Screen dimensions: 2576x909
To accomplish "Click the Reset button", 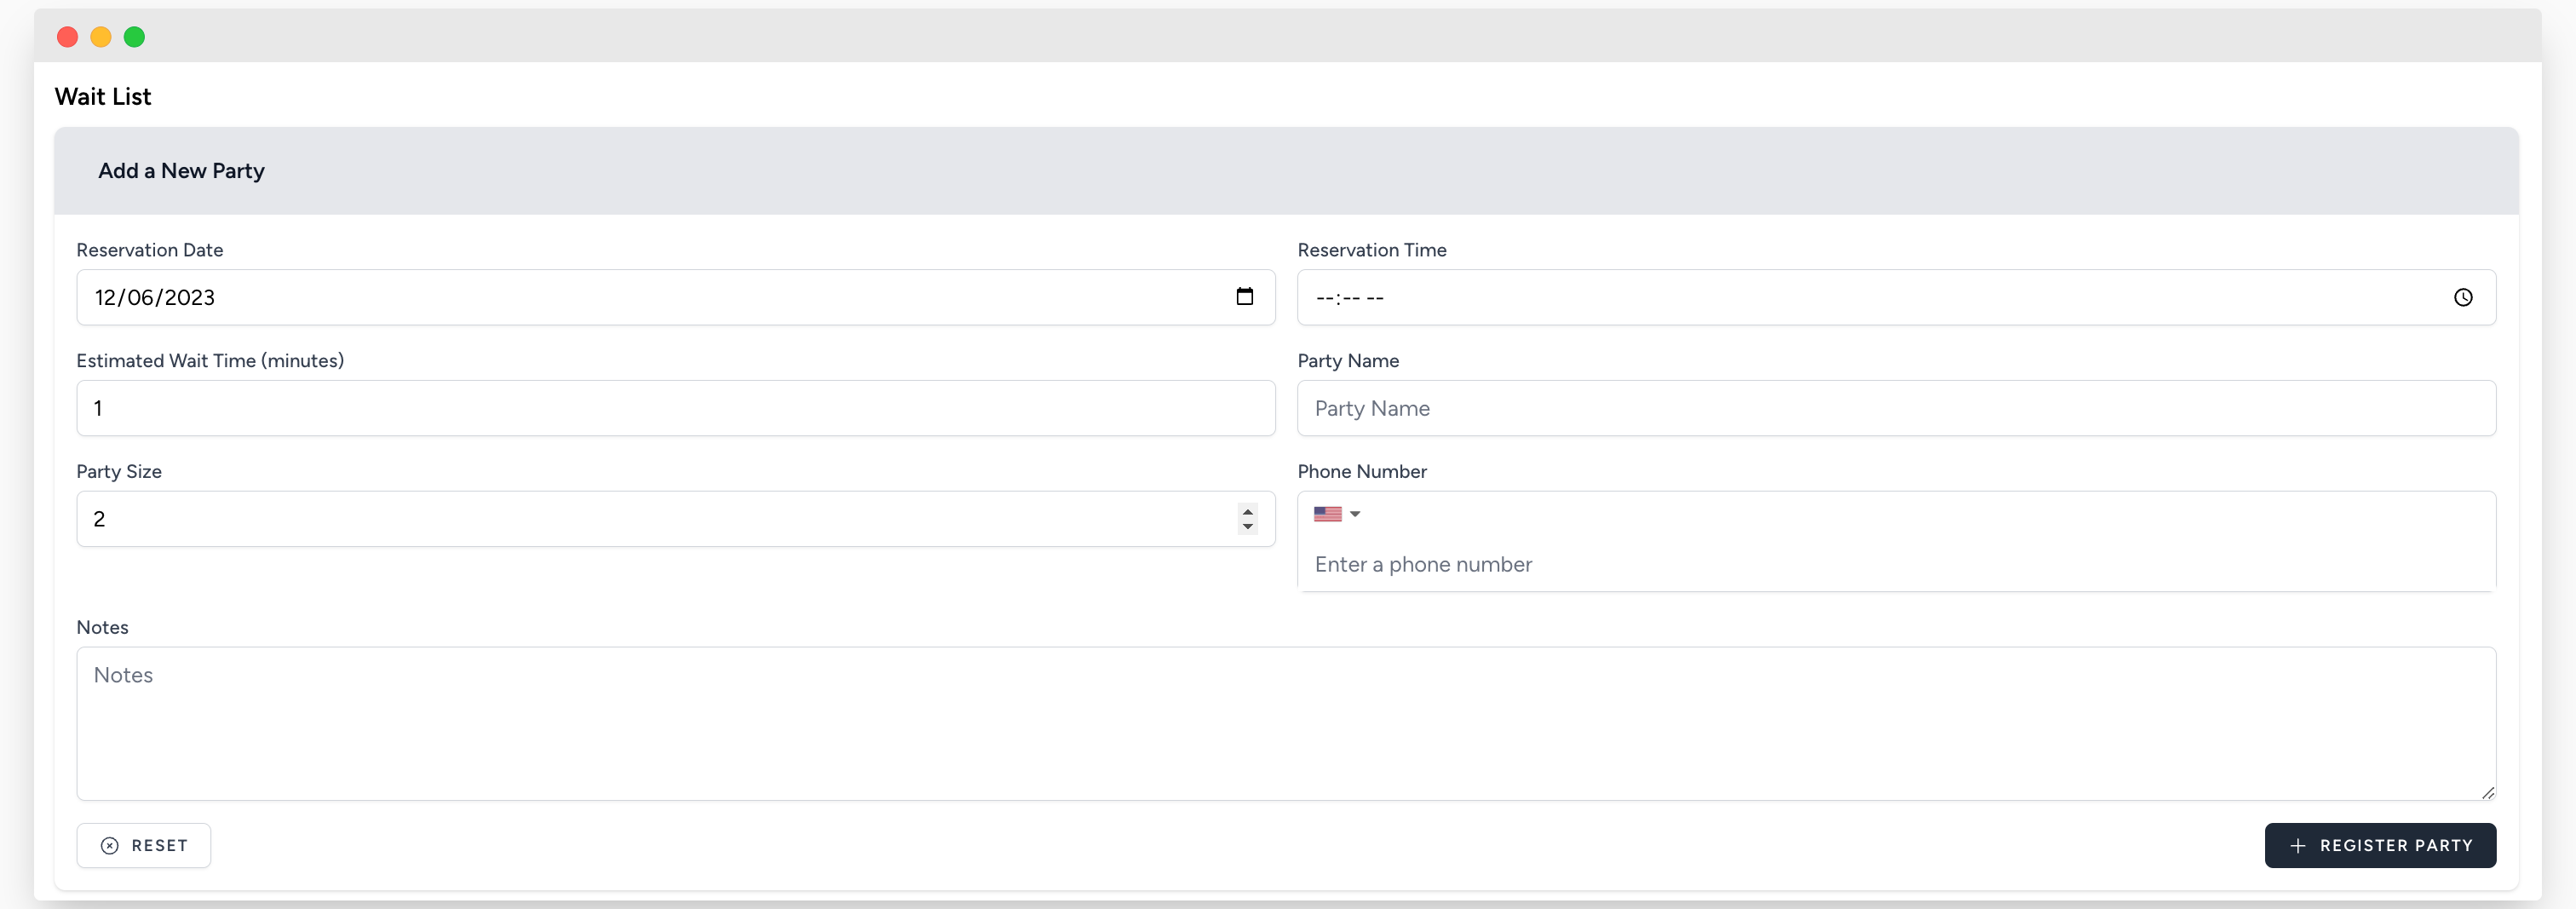I will pos(143,845).
